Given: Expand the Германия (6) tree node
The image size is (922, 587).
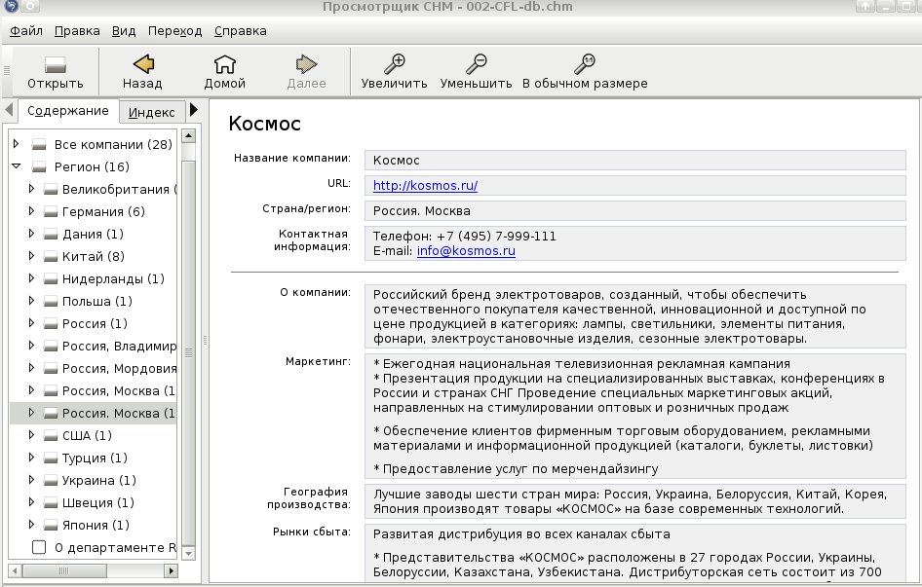Looking at the screenshot, I should pyautogui.click(x=31, y=211).
